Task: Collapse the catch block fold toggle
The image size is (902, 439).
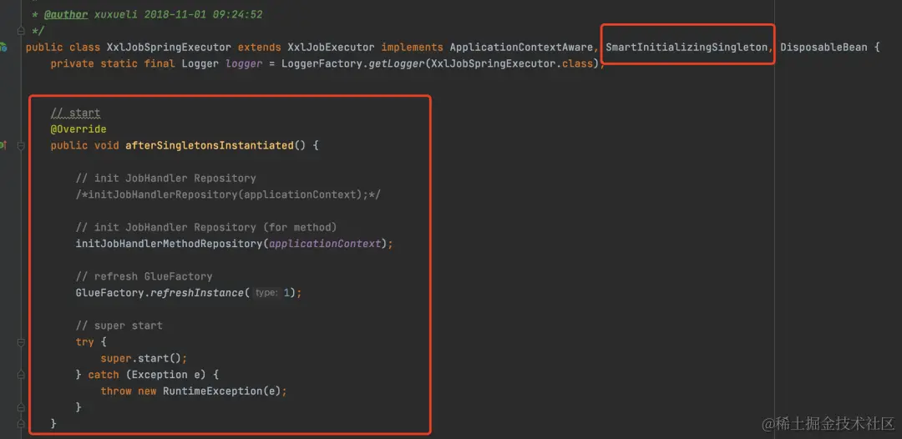Action: coord(21,375)
